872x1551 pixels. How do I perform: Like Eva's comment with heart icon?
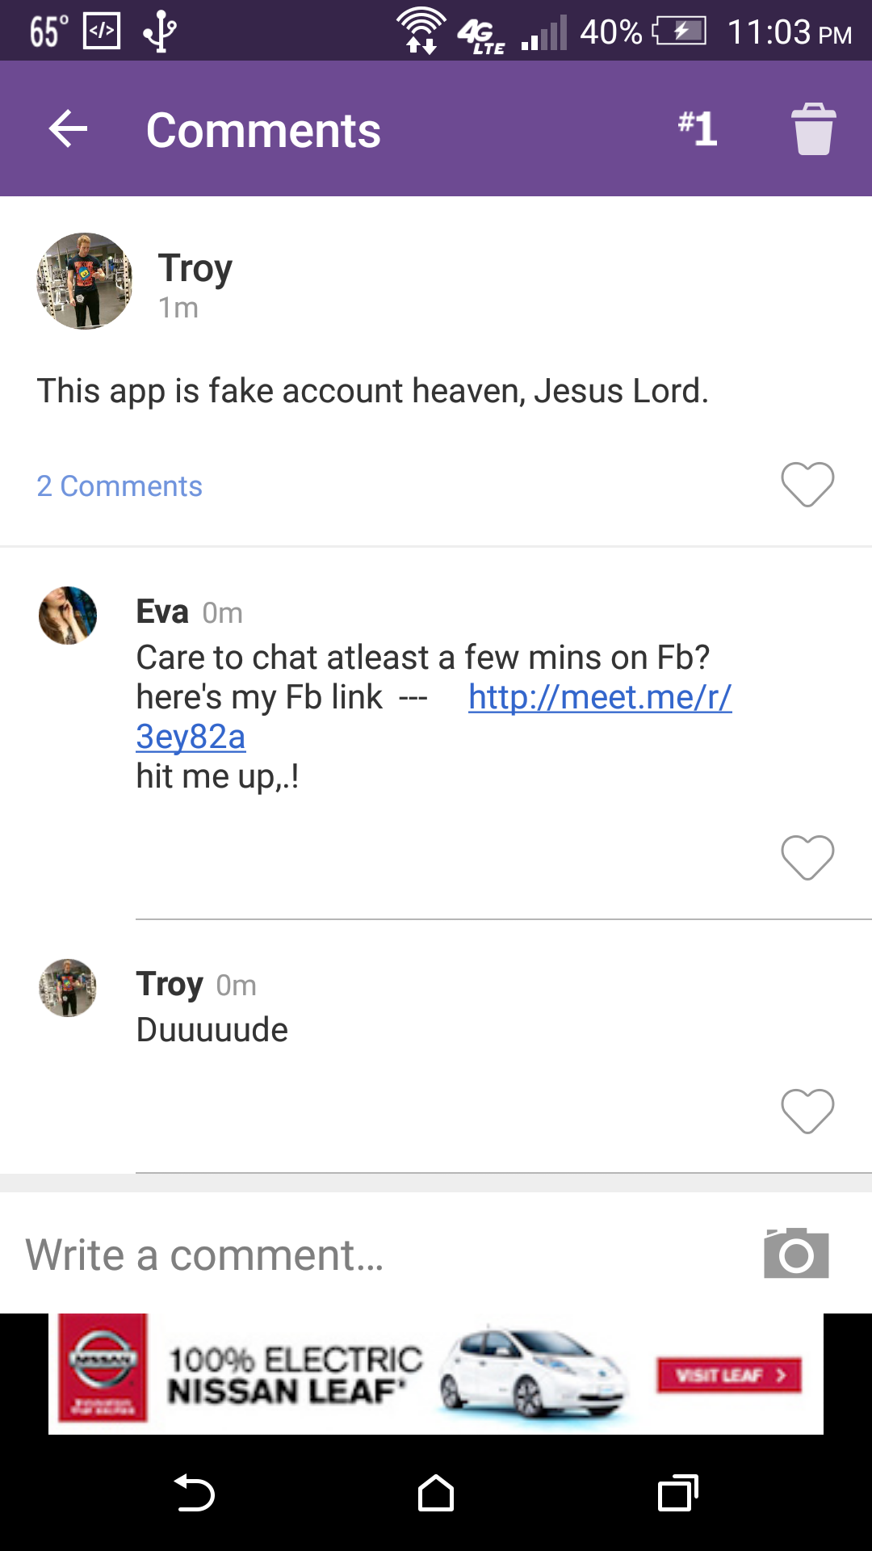coord(807,856)
